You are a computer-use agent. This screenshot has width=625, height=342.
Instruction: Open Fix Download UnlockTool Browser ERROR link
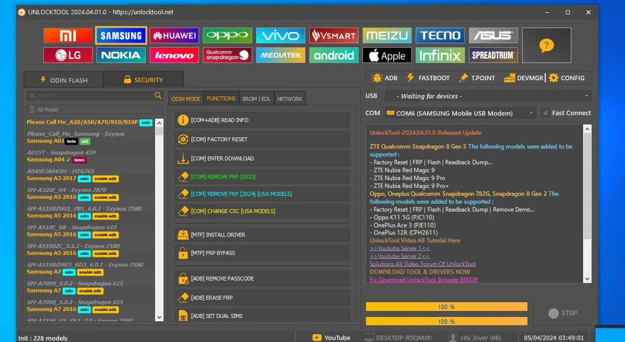[x=424, y=280]
